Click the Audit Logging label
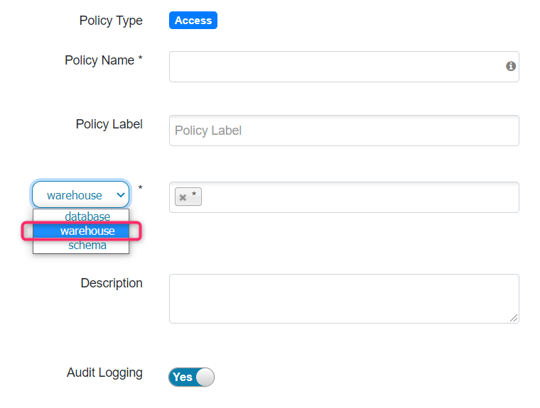 pyautogui.click(x=104, y=373)
